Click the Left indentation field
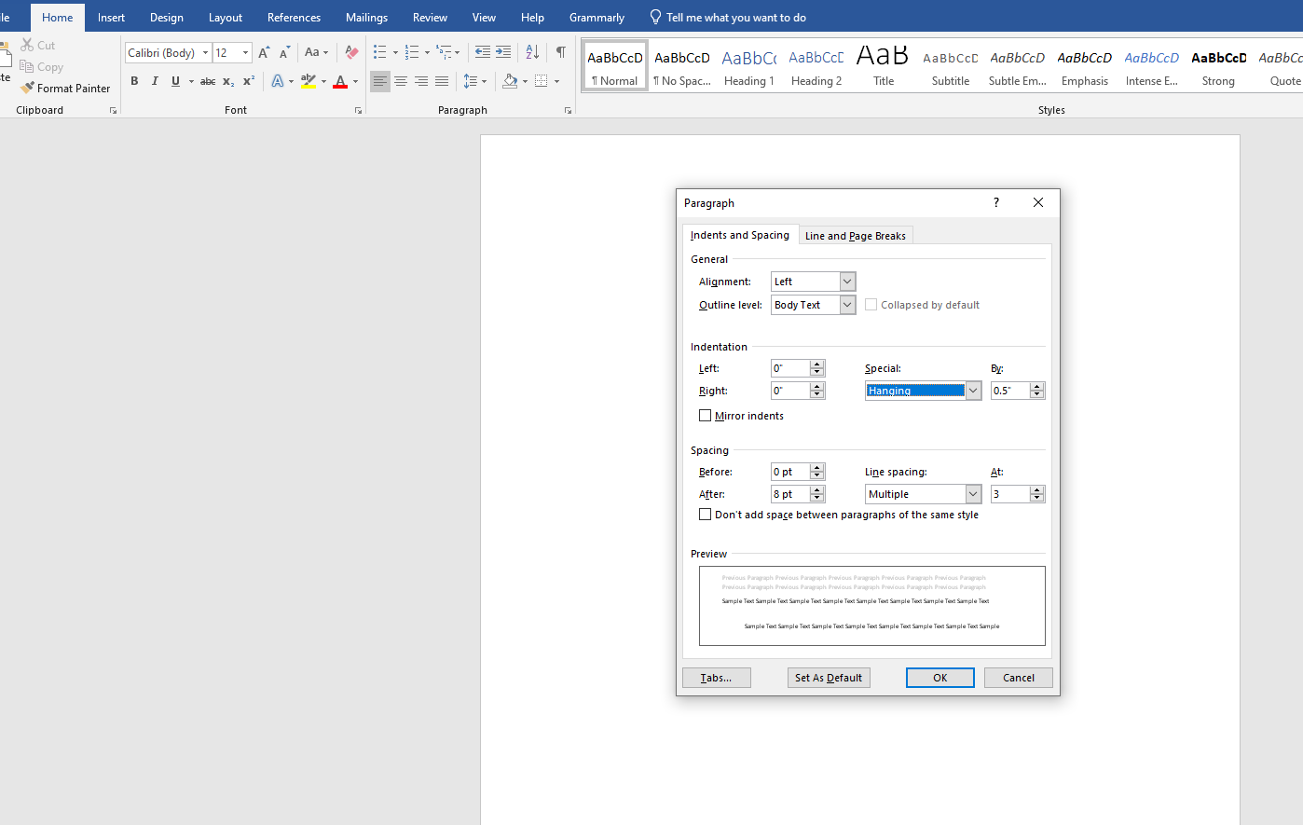 coord(790,368)
